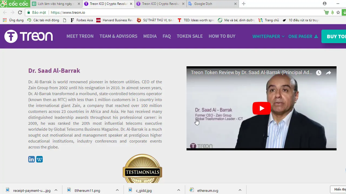The height and width of the screenshot is (194, 346).
Task: Open downloaded ethereum.svg file
Action: tap(204, 190)
